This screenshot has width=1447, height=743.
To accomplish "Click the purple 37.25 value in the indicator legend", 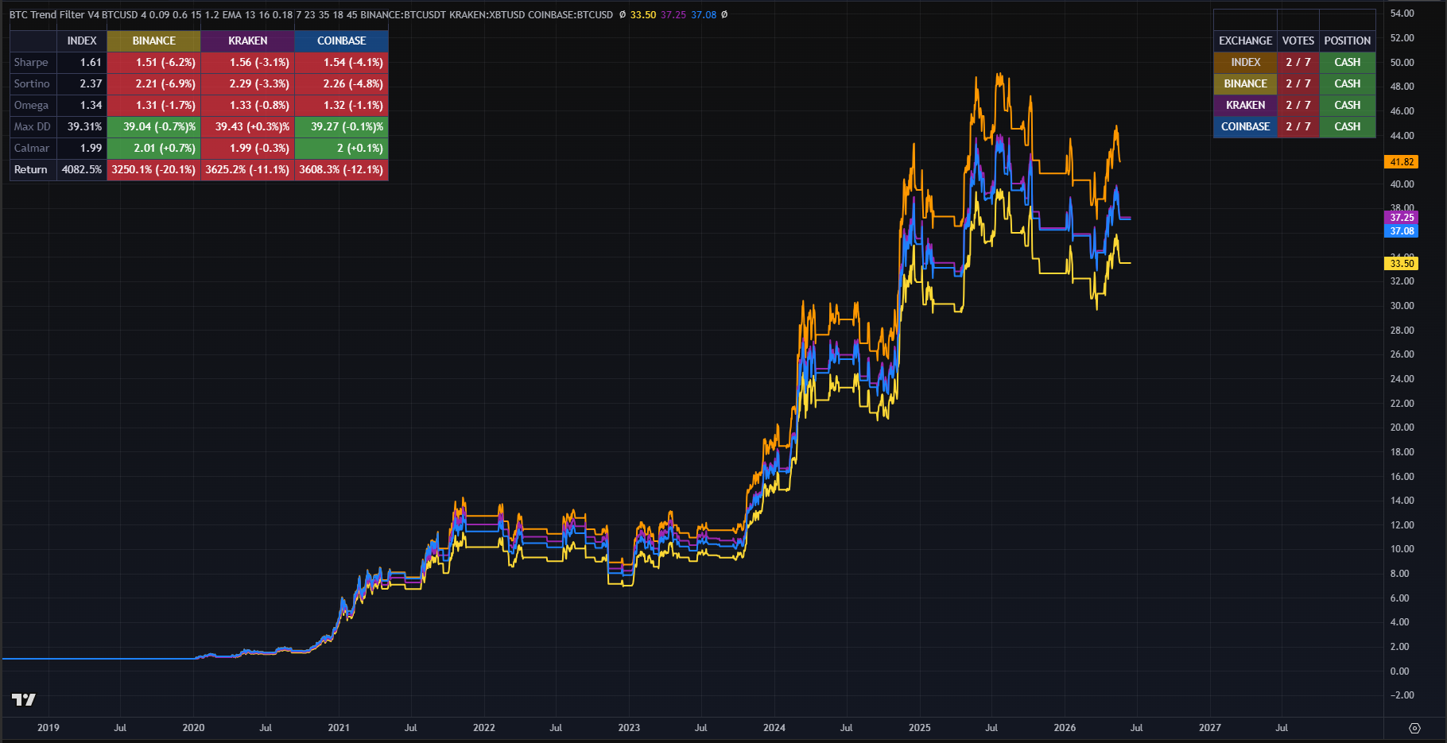I will tap(673, 14).
